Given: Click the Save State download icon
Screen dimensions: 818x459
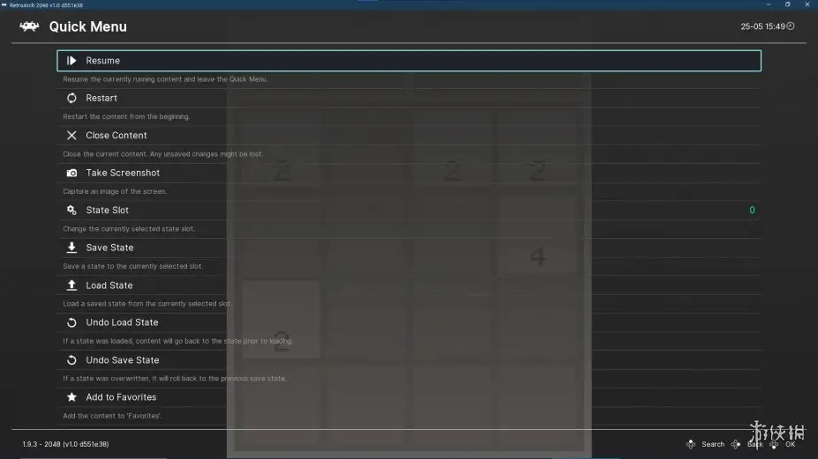Looking at the screenshot, I should (71, 248).
